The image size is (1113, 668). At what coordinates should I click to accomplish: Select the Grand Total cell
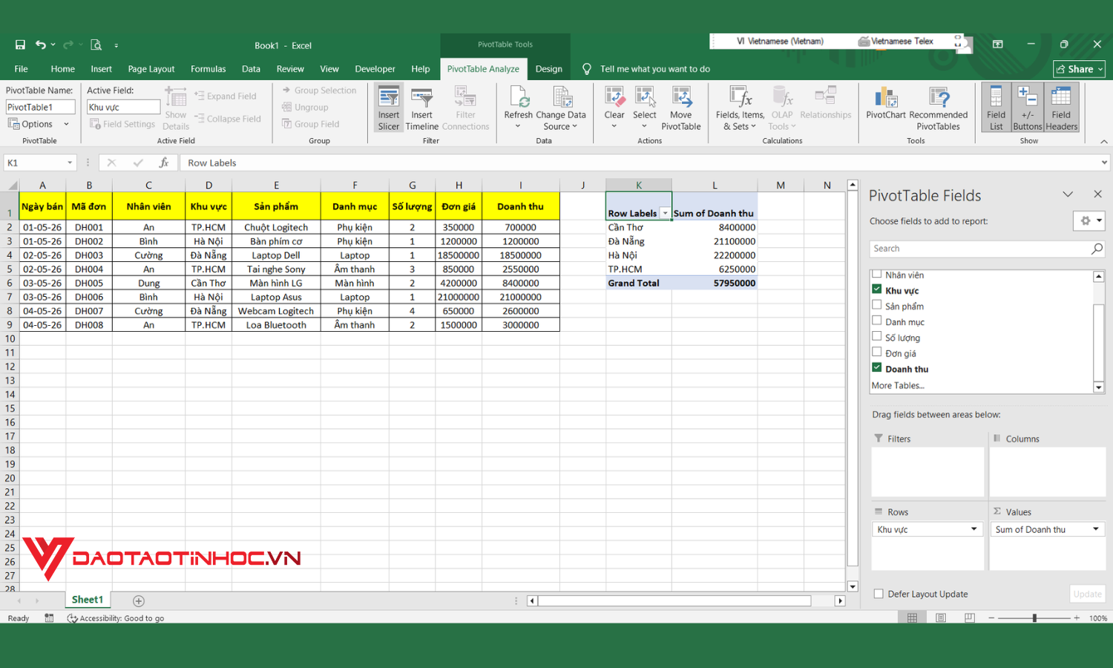click(x=639, y=283)
